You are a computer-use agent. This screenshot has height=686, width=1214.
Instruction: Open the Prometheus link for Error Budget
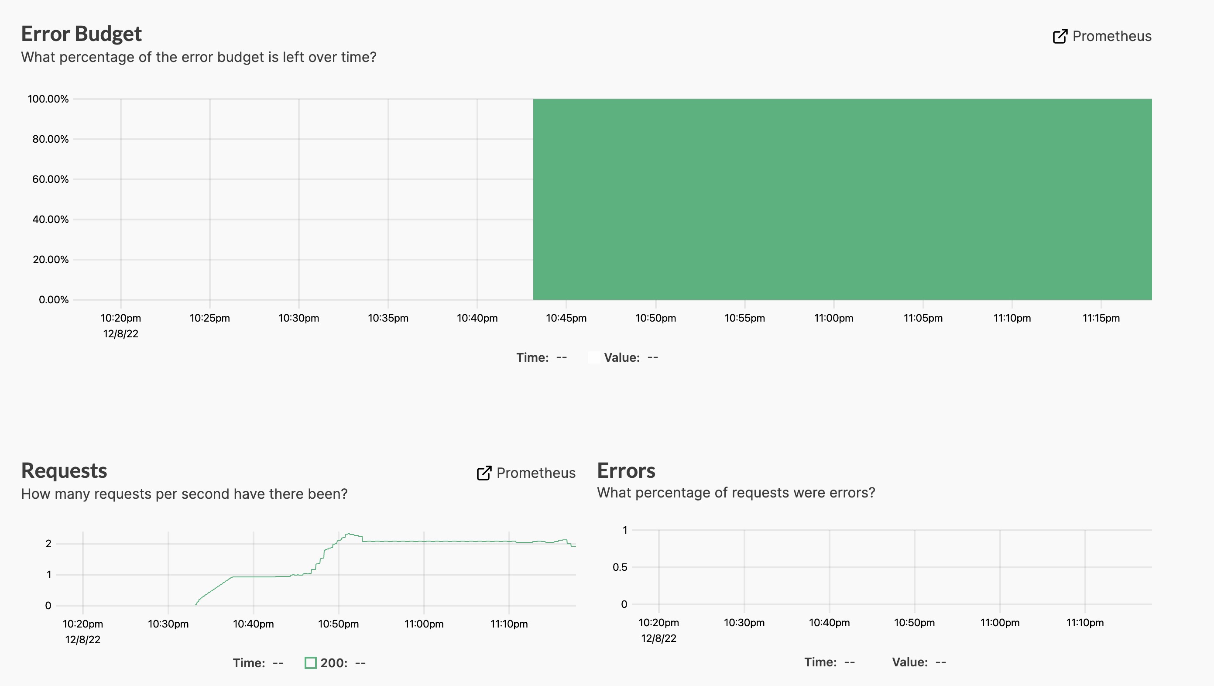click(1112, 36)
